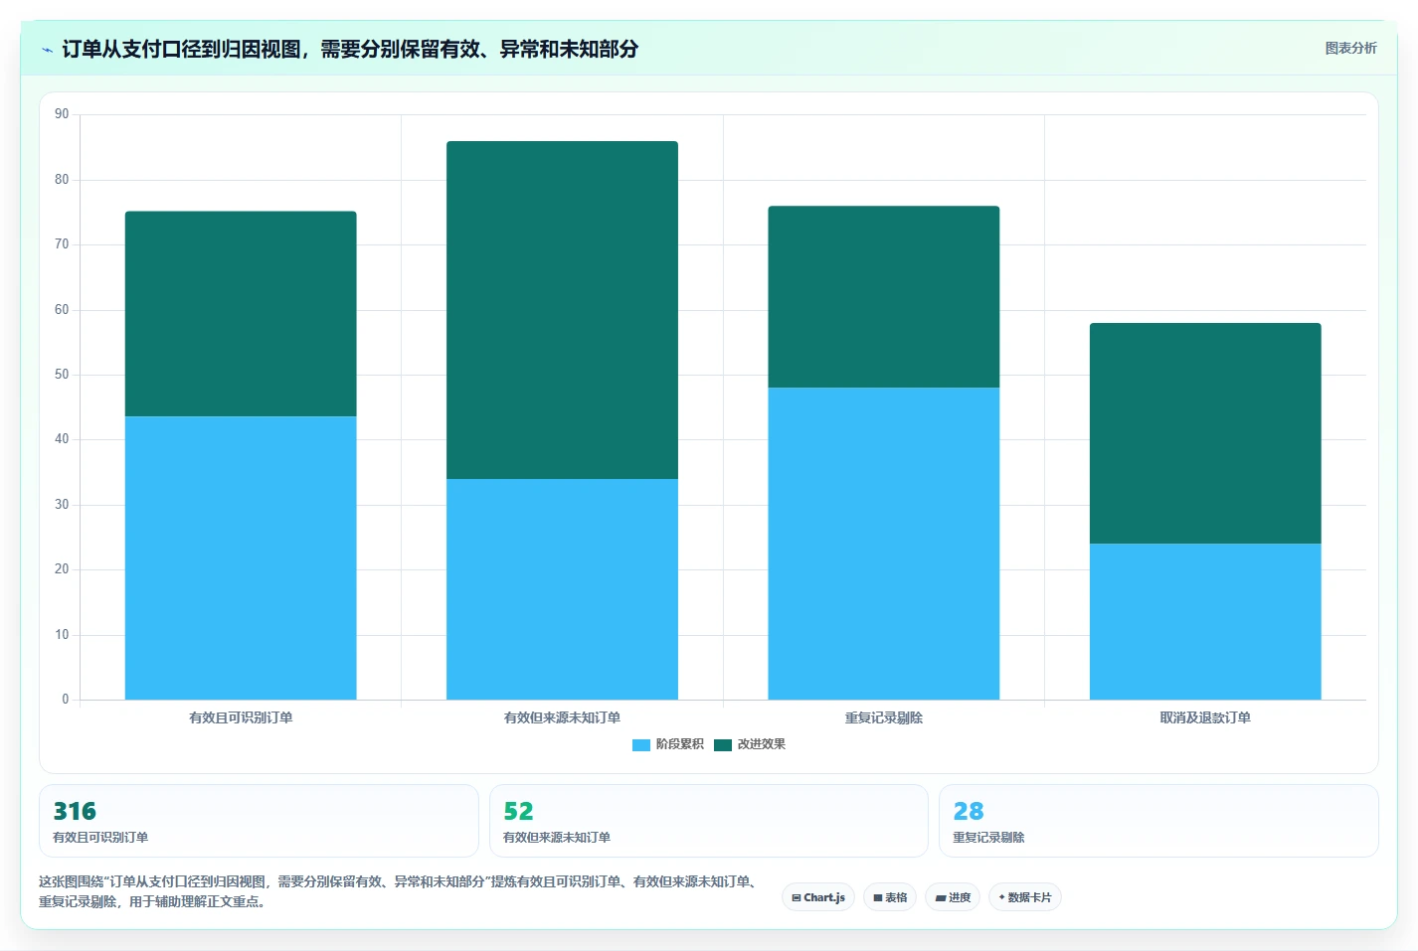
Task: Click the blue bar segment for 有效但来源未知订单
Action: pos(562,589)
